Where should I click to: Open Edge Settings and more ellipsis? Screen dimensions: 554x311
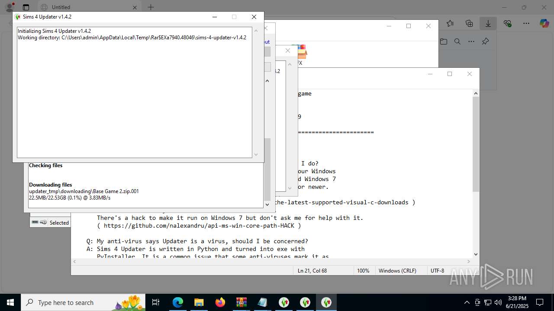pos(526,23)
